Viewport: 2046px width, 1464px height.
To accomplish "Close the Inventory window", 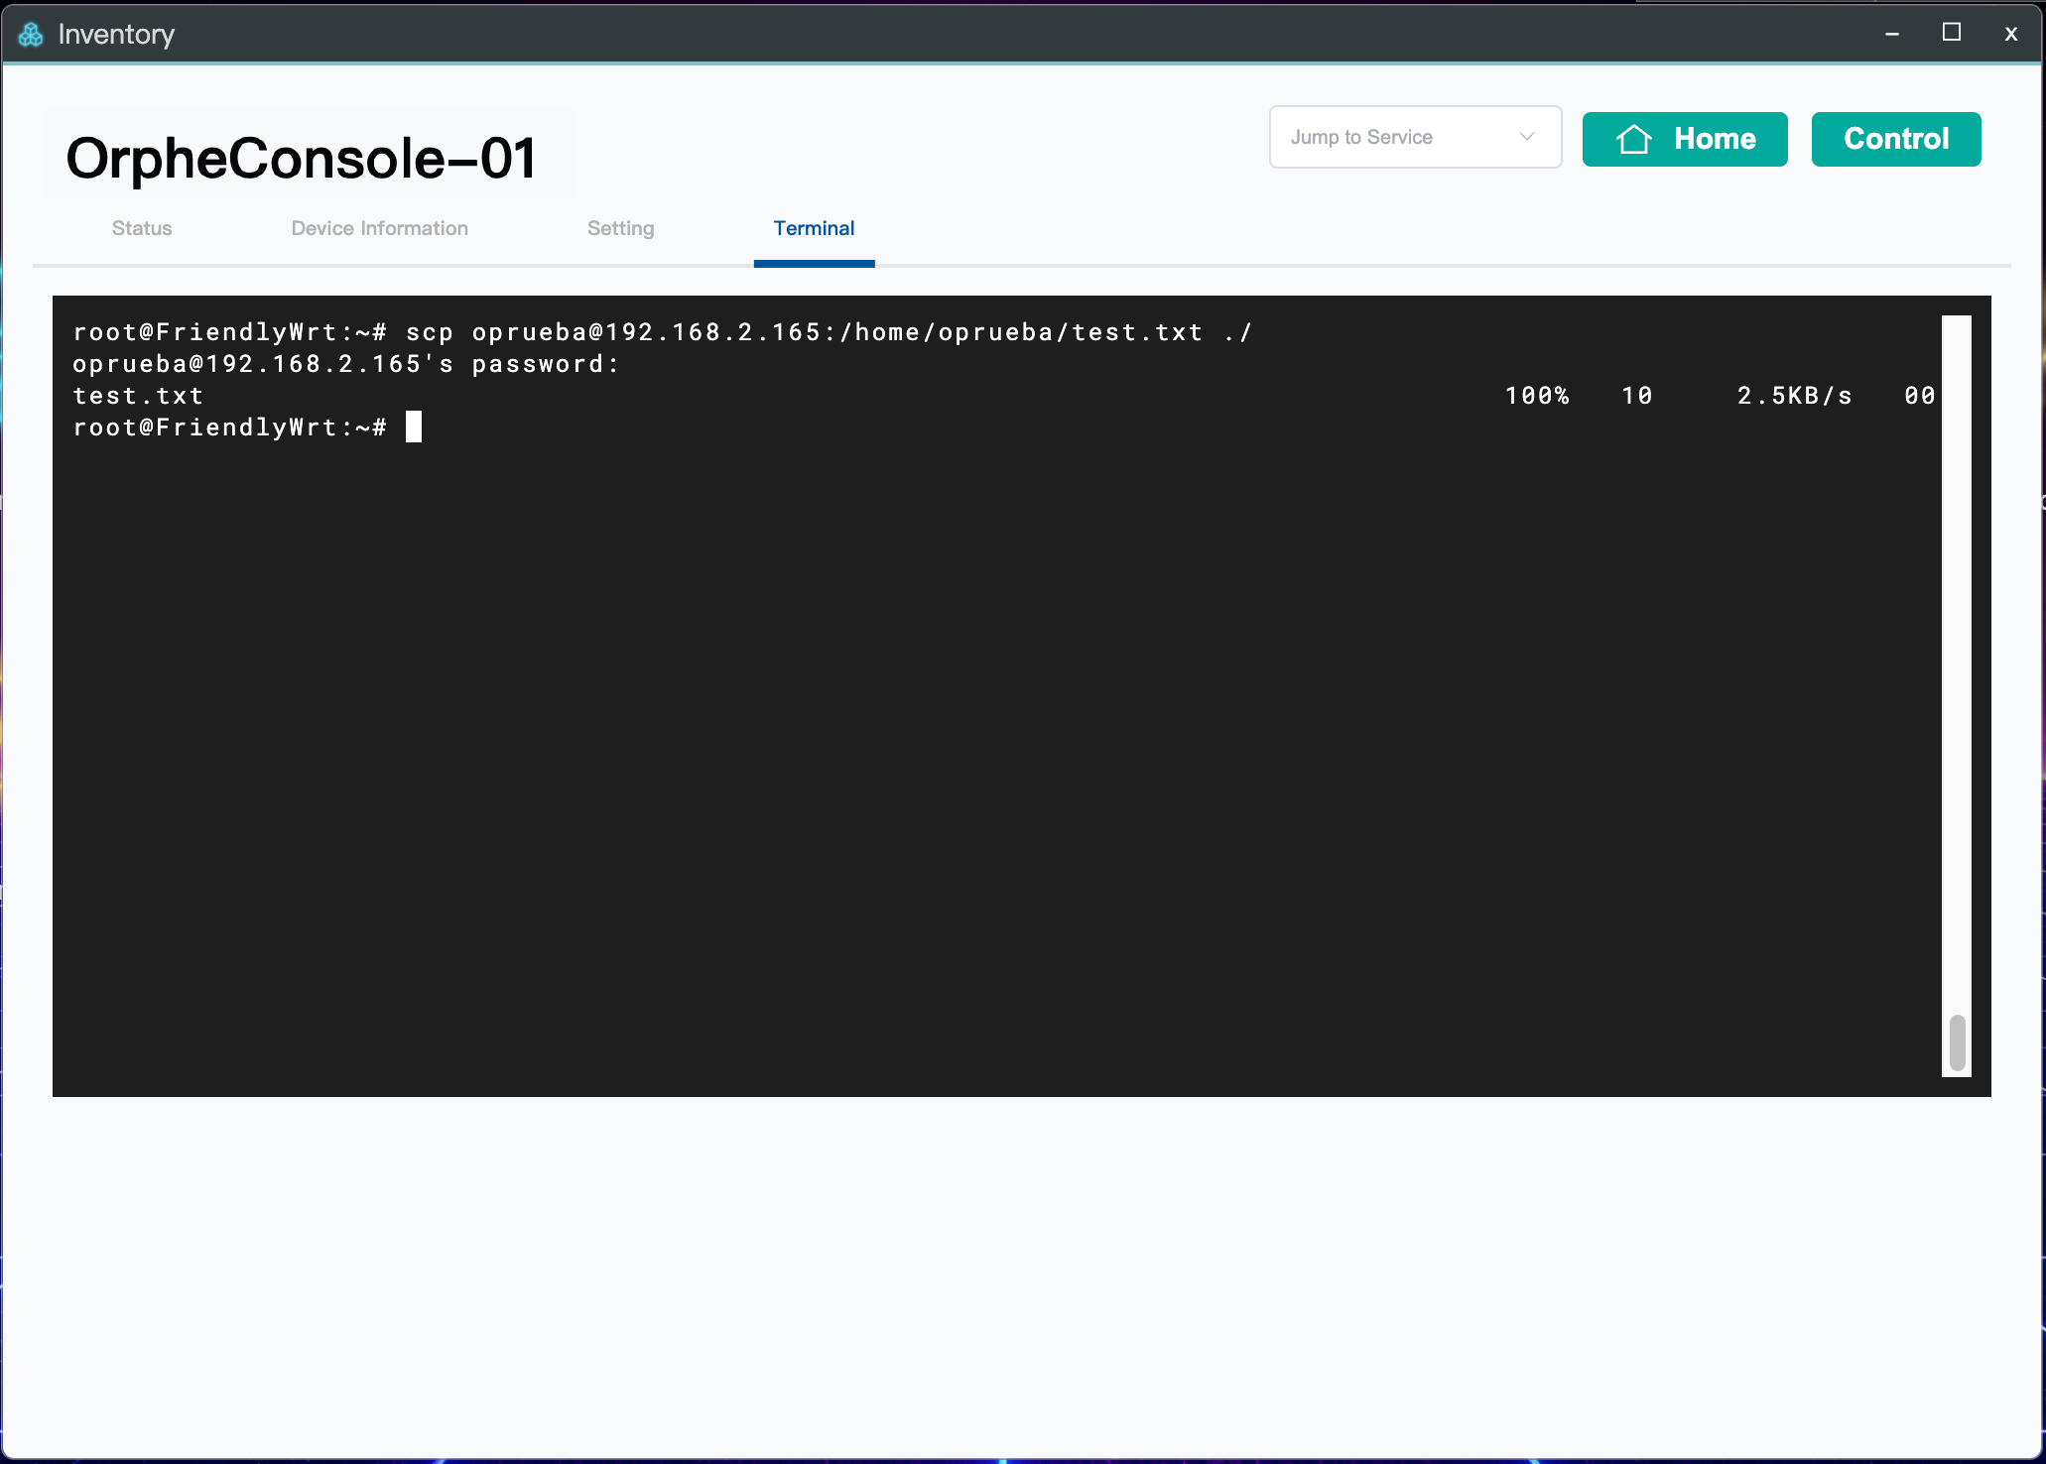I will tap(2010, 34).
